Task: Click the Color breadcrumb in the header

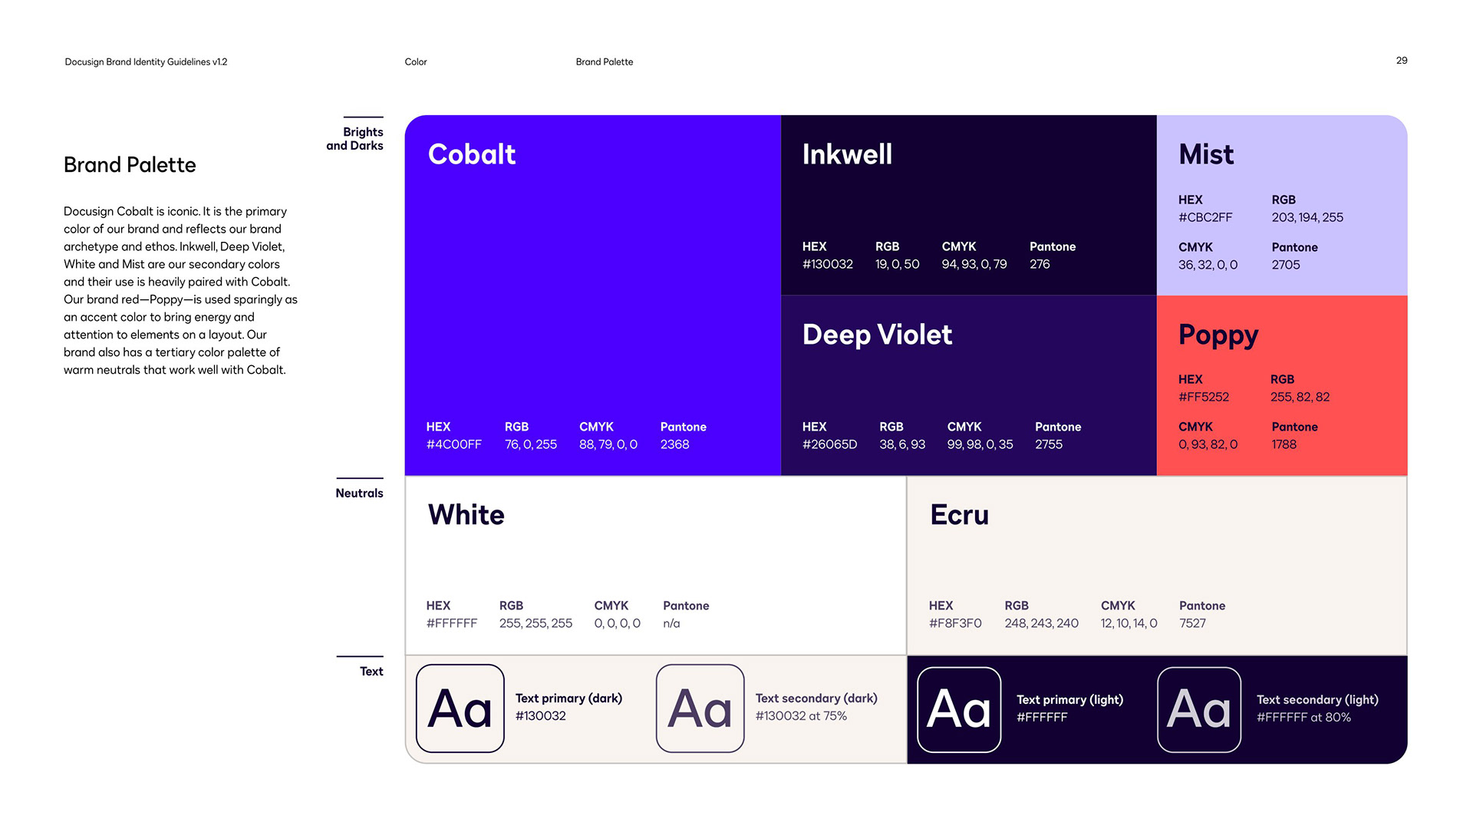Action: pyautogui.click(x=416, y=61)
